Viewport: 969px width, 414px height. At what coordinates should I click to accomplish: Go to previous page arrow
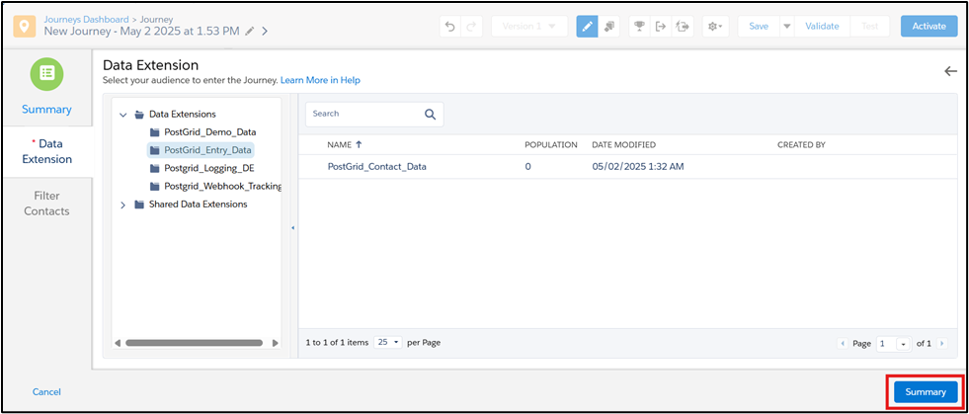tap(843, 344)
